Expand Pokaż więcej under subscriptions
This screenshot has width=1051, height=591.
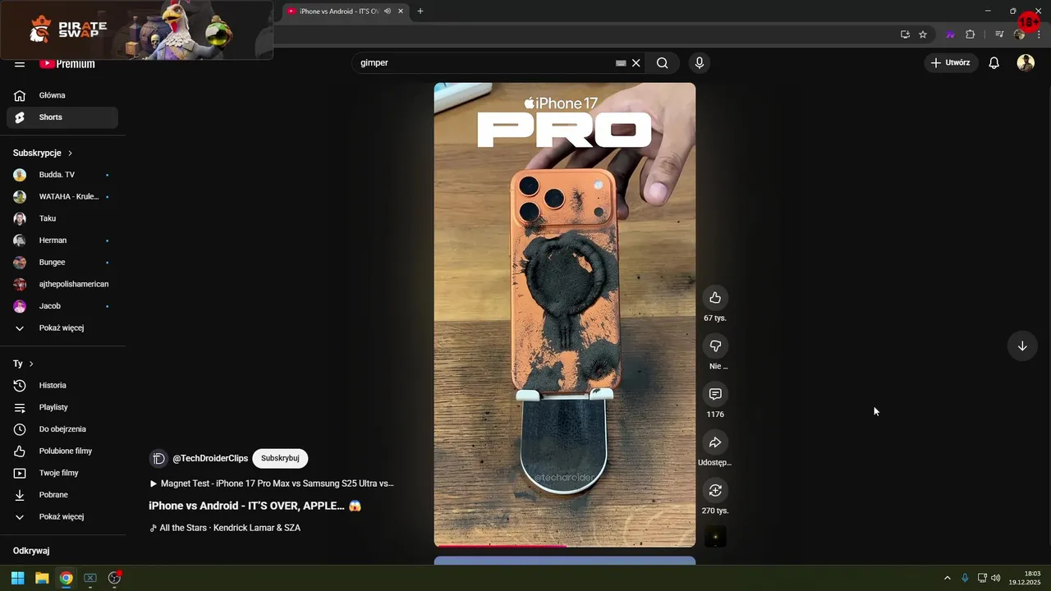(62, 328)
